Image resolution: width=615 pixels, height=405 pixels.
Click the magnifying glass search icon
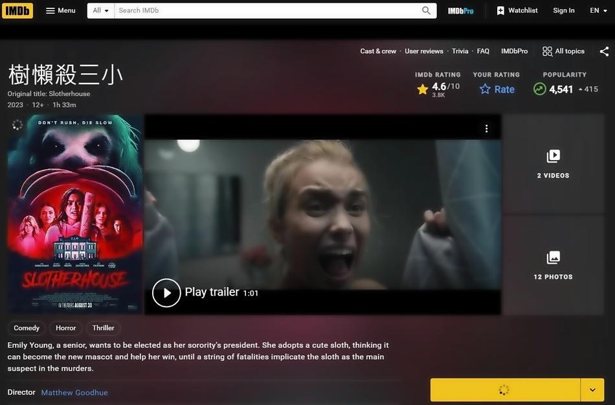point(427,10)
